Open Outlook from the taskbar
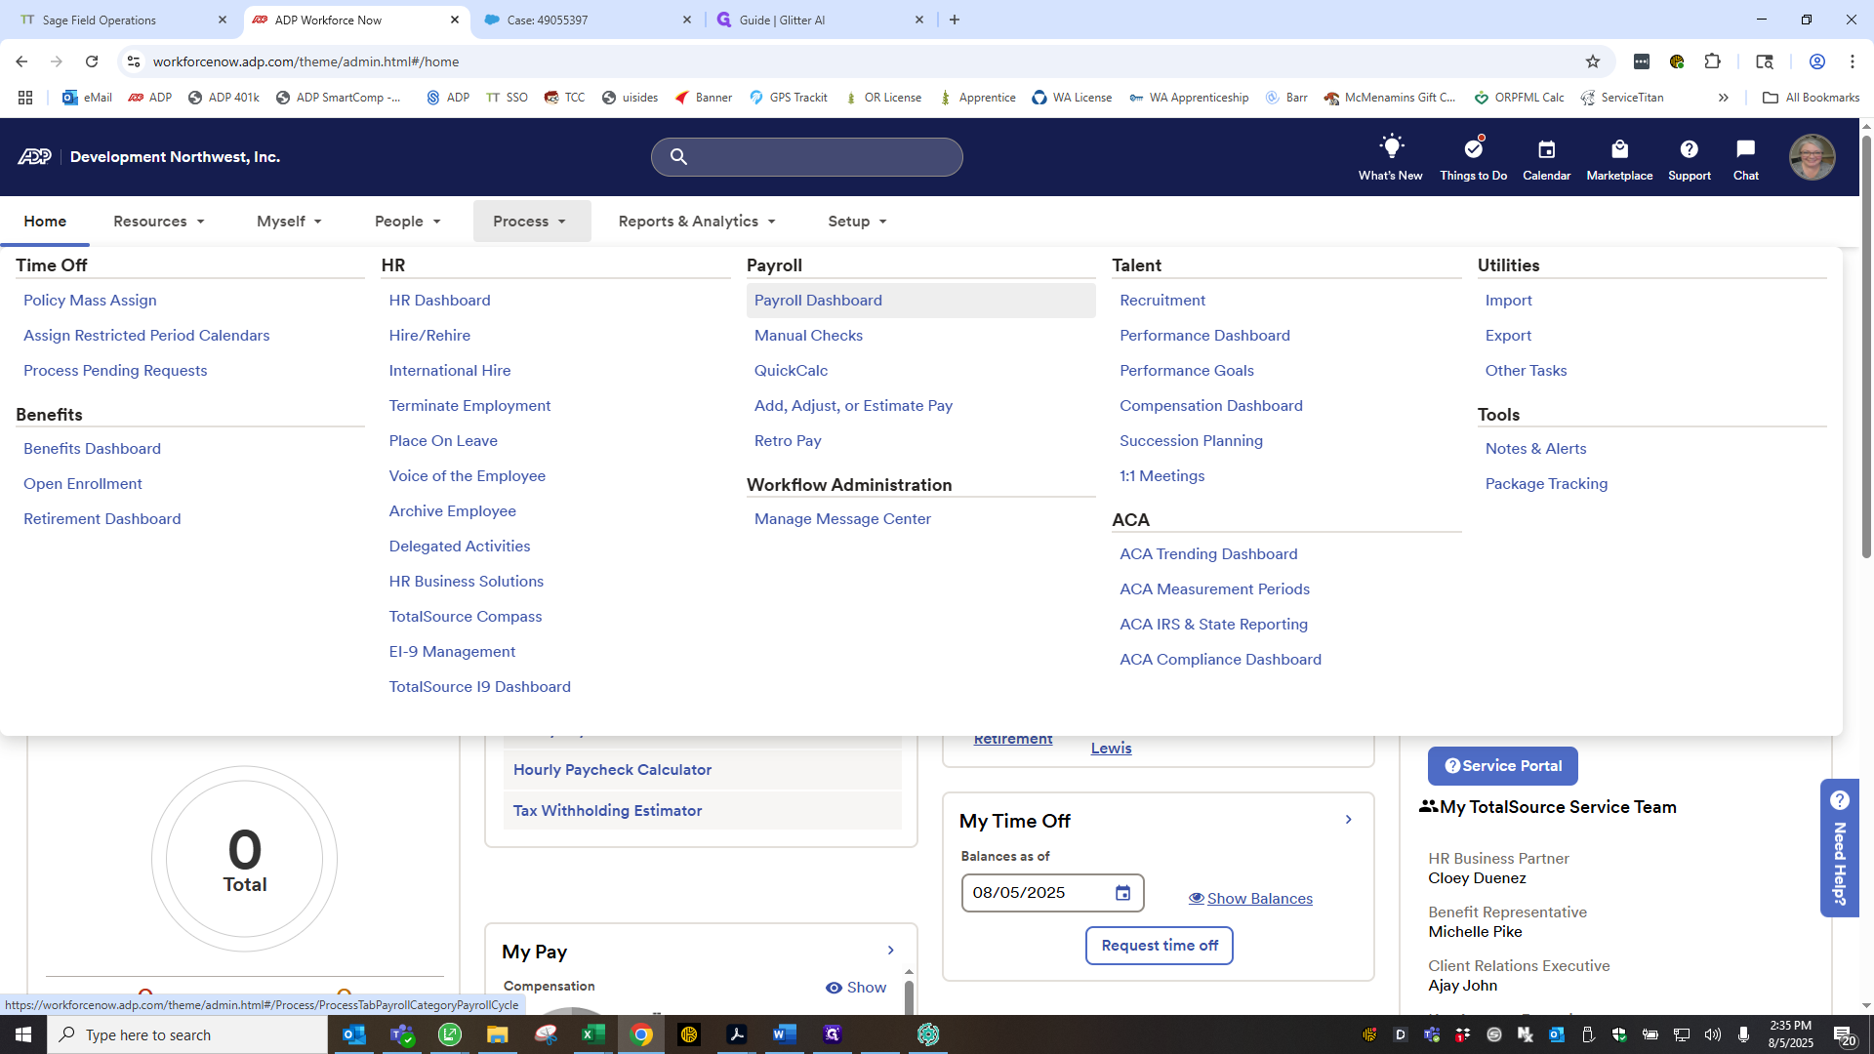Image resolution: width=1874 pixels, height=1054 pixels. pos(354,1034)
